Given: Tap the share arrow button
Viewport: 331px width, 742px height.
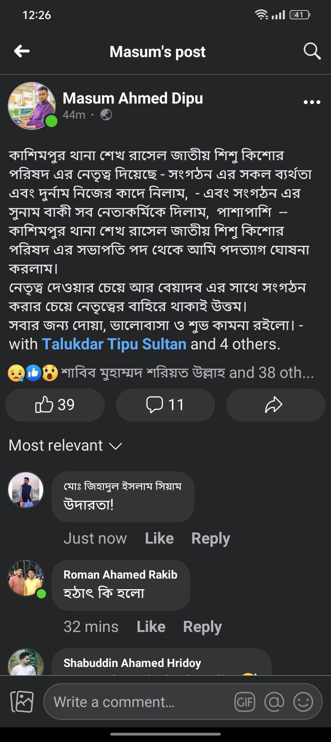Looking at the screenshot, I should pos(275,405).
